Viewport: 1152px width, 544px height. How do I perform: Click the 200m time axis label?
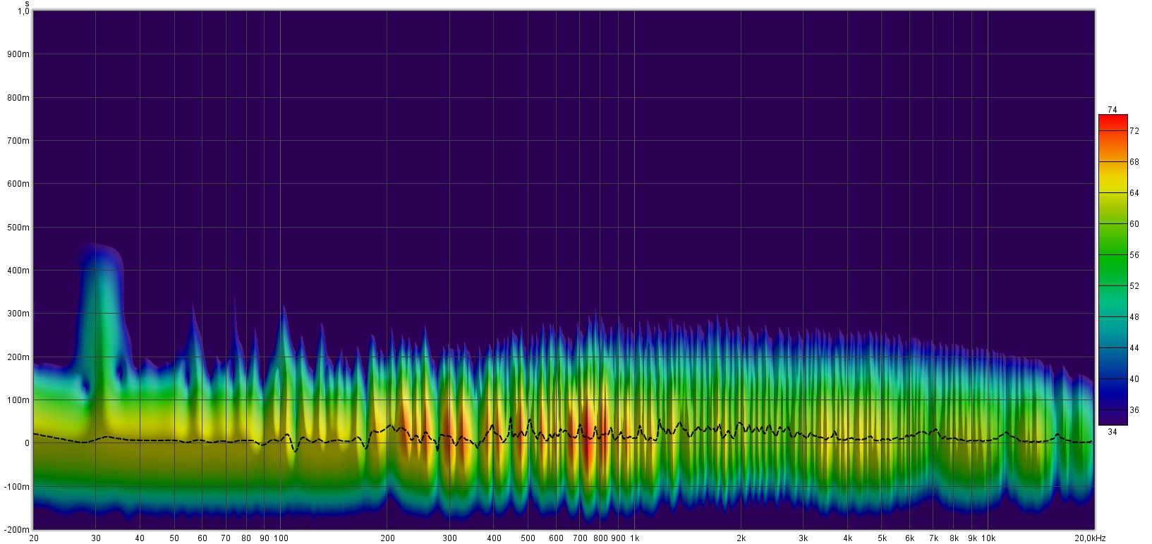[x=19, y=357]
